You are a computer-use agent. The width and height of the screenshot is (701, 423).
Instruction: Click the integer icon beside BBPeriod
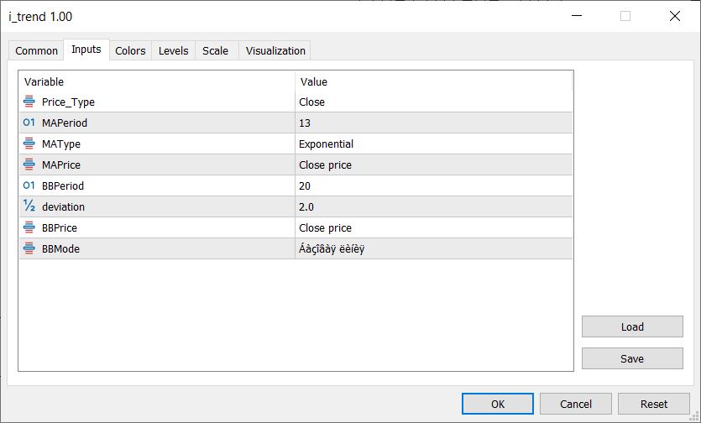click(29, 185)
